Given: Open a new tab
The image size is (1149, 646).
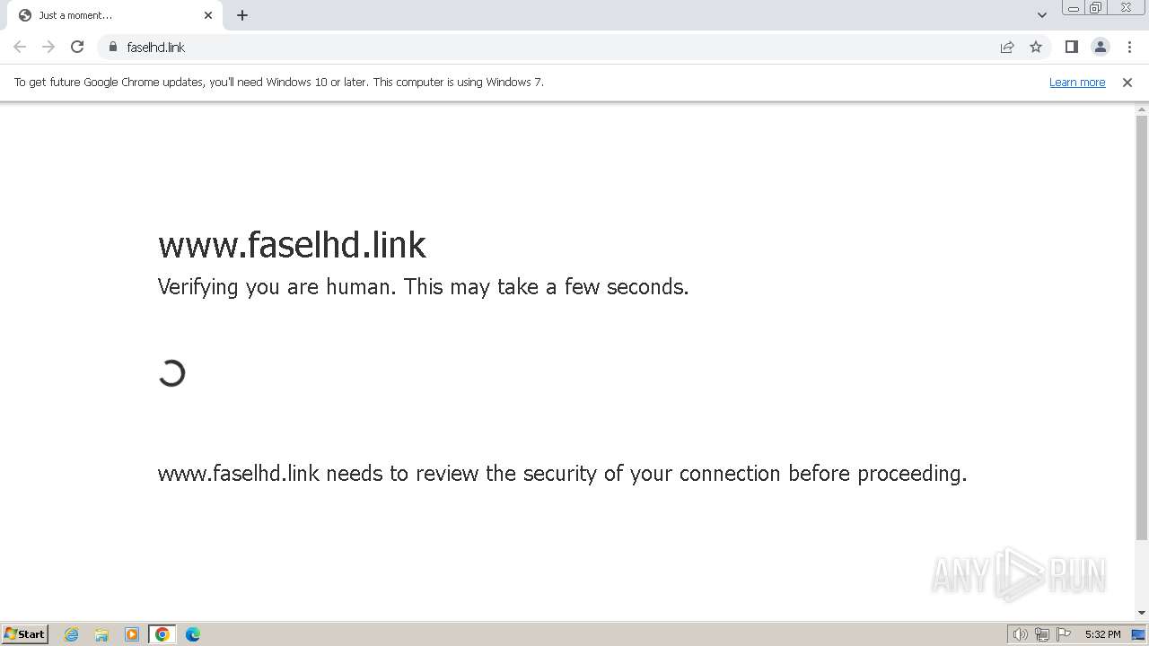Looking at the screenshot, I should tap(242, 15).
